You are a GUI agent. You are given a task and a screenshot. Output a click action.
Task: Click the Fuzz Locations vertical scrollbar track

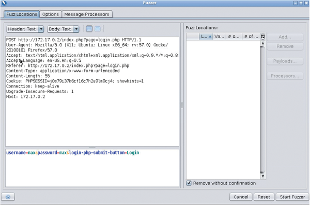pos(263,109)
